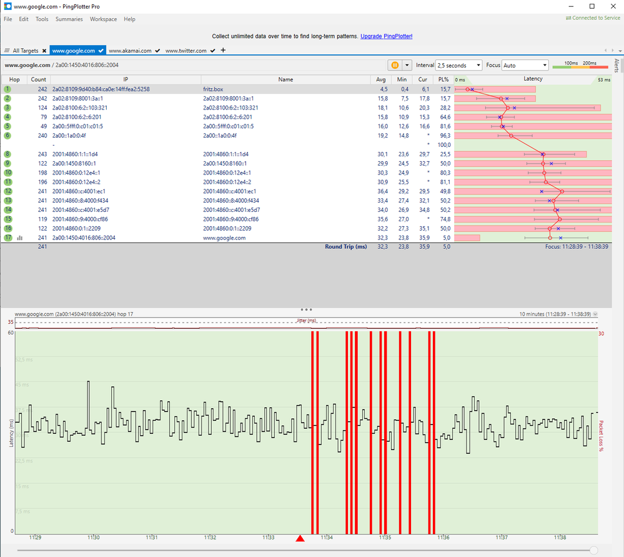Image resolution: width=624 pixels, height=557 pixels.
Task: Select the red triangle marker on the timeline
Action: (x=300, y=537)
